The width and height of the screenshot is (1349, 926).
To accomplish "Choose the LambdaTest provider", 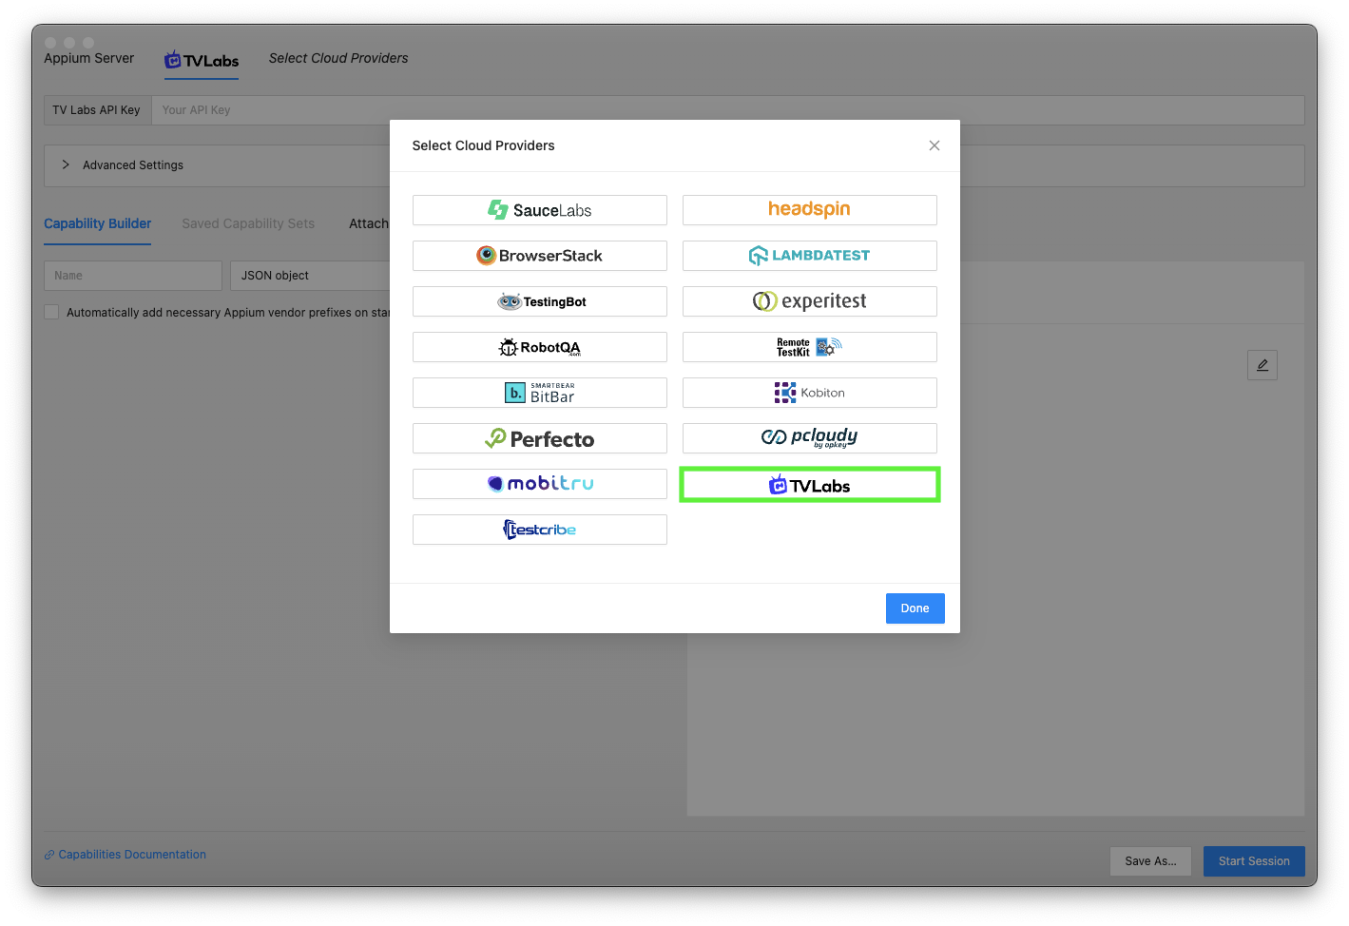I will point(809,256).
